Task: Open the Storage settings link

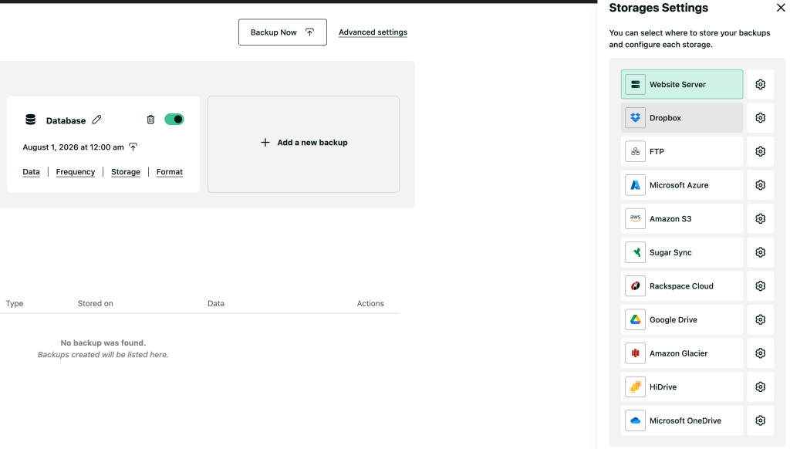Action: point(126,172)
